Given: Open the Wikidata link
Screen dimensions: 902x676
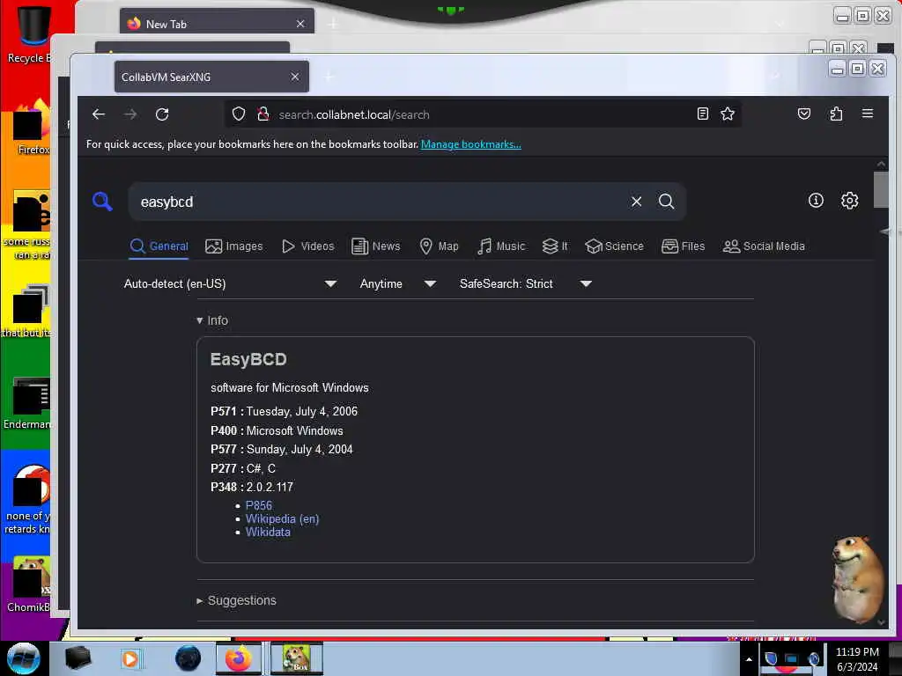Looking at the screenshot, I should [x=268, y=532].
